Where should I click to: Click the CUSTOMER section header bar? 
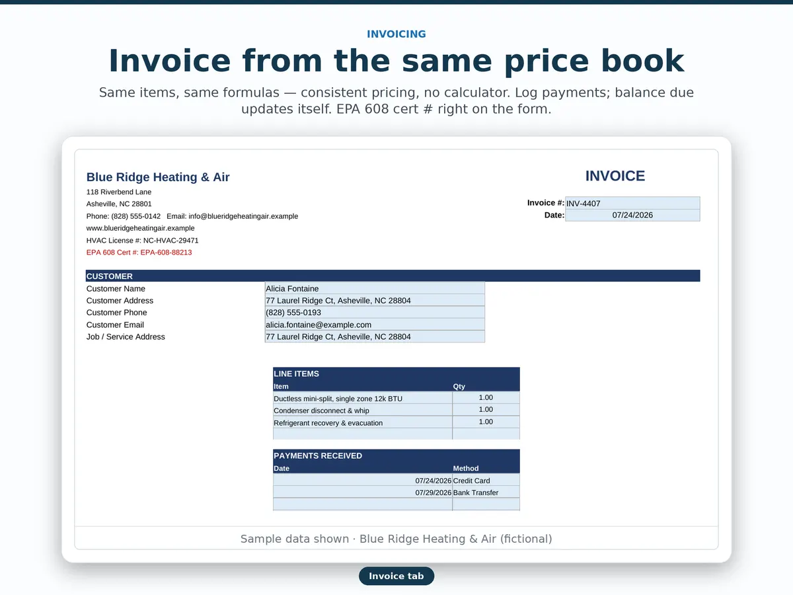pyautogui.click(x=393, y=276)
